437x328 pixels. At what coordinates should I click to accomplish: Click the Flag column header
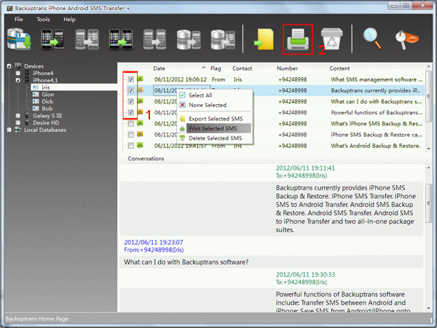[x=216, y=69]
